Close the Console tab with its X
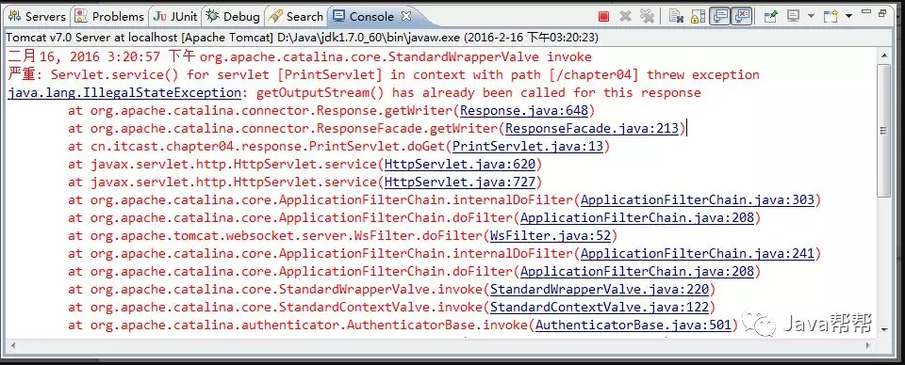This screenshot has width=905, height=365. pos(406,16)
